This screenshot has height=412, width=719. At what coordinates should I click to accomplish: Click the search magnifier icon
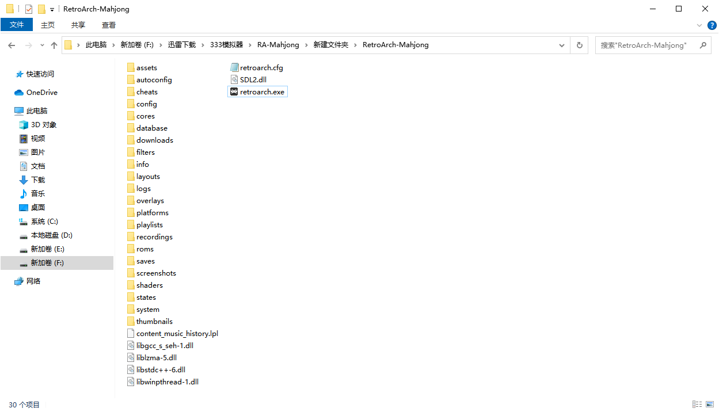(x=703, y=45)
